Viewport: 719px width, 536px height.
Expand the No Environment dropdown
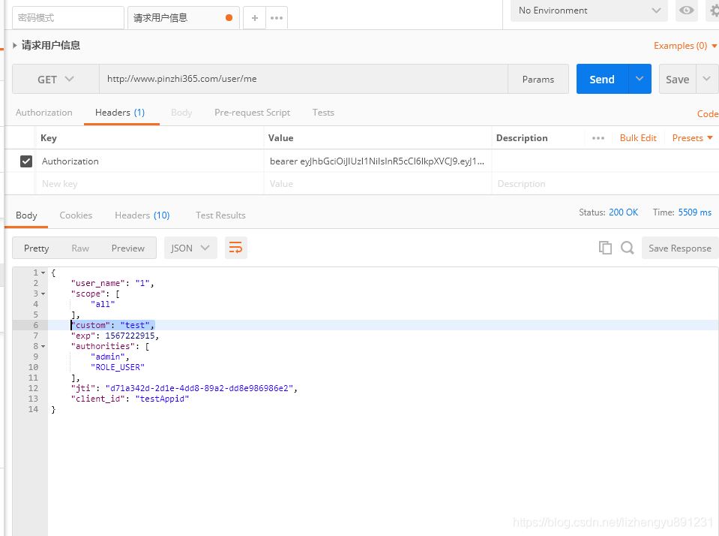[x=589, y=11]
